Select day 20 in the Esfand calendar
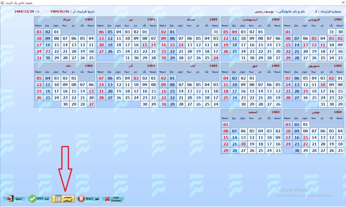This screenshot has width=346, height=207. [x=243, y=144]
